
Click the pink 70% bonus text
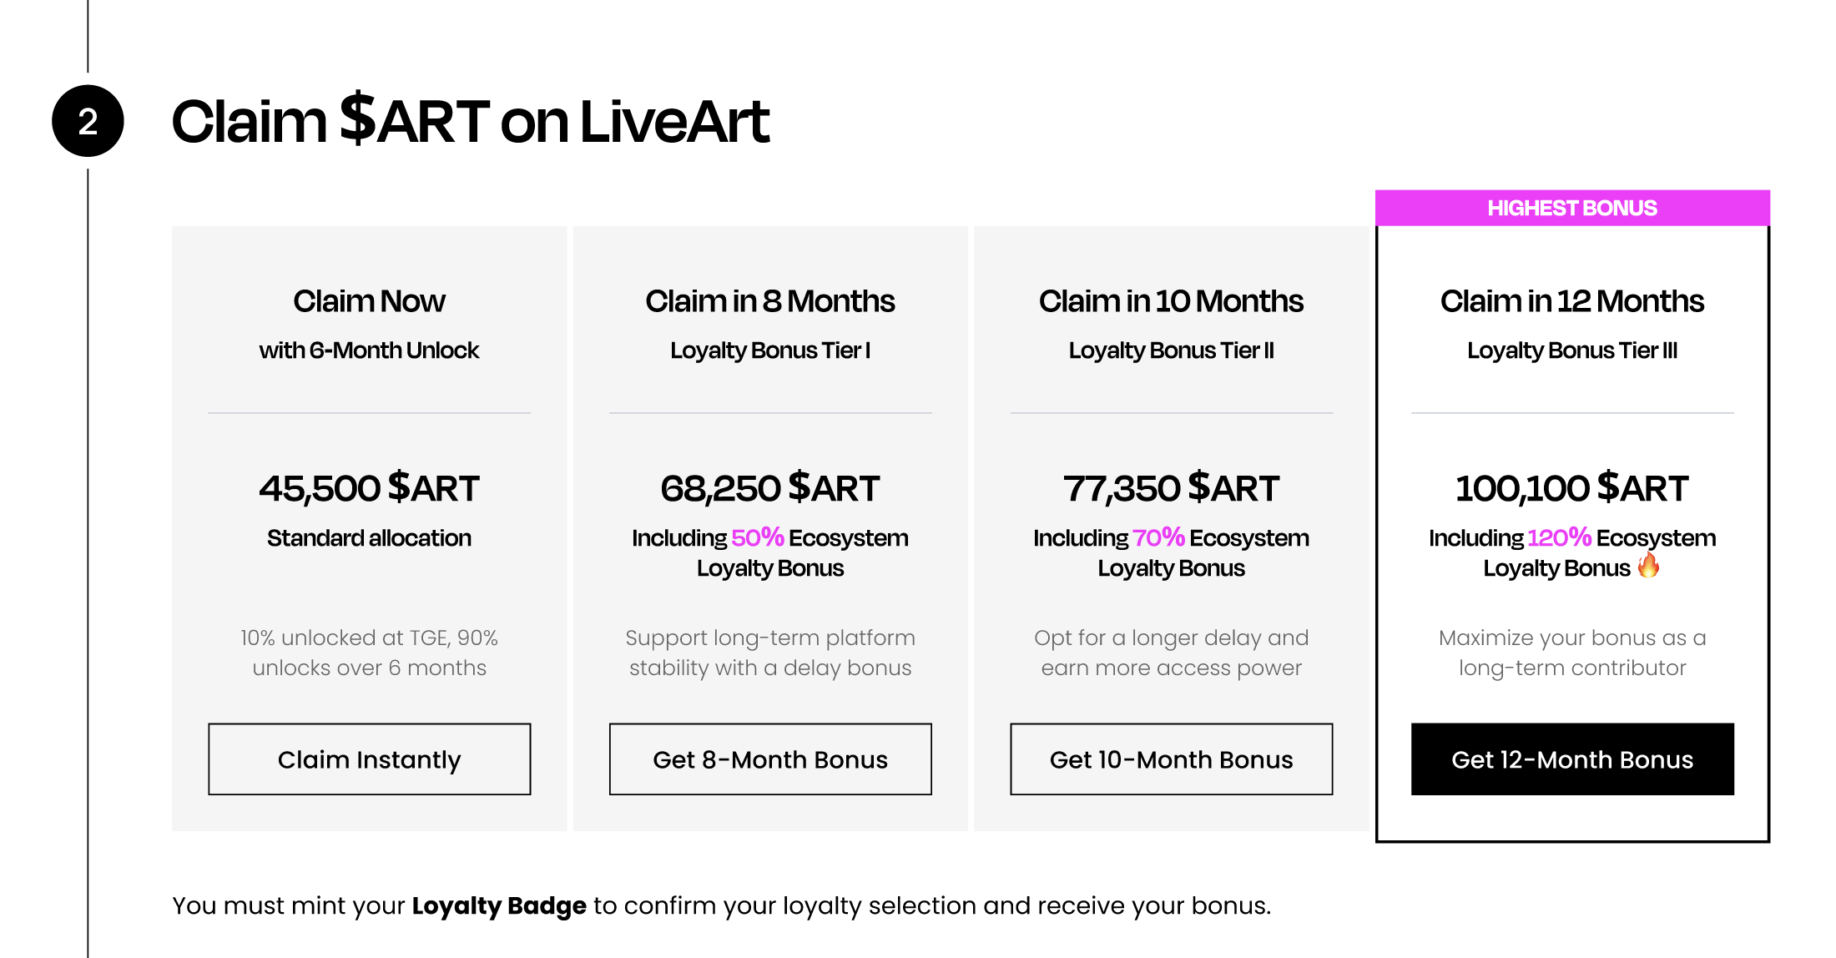point(1158,537)
